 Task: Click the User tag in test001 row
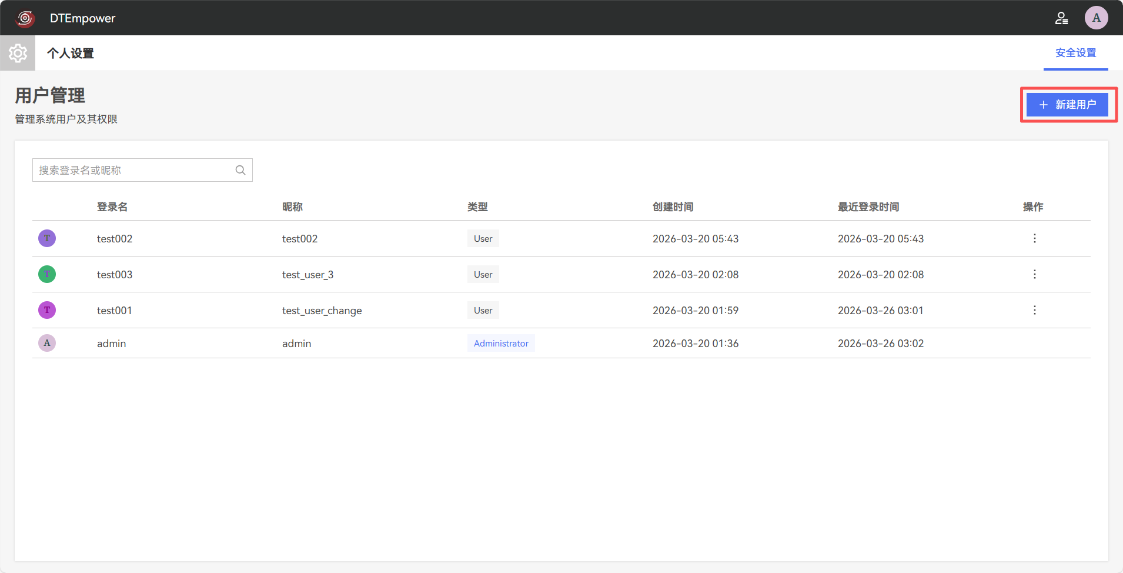[x=483, y=310]
